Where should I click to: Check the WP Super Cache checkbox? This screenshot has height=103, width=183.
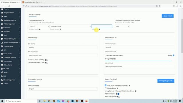point(119,97)
